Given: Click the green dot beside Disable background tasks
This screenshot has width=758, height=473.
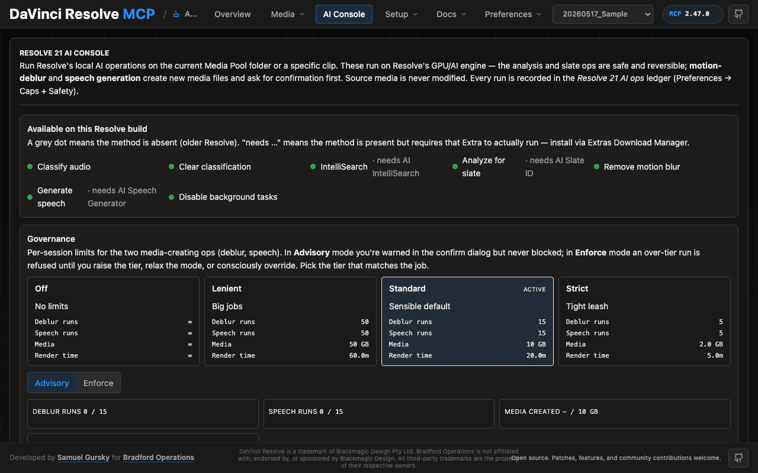Looking at the screenshot, I should 172,197.
